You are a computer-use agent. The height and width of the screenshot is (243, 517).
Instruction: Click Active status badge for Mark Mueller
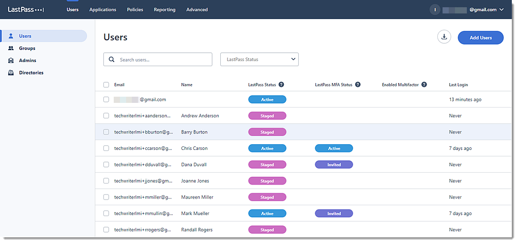[267, 214]
